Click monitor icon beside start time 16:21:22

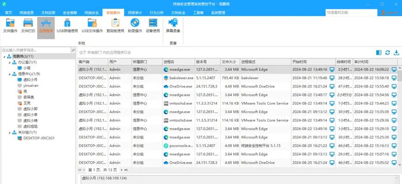click(x=332, y=146)
